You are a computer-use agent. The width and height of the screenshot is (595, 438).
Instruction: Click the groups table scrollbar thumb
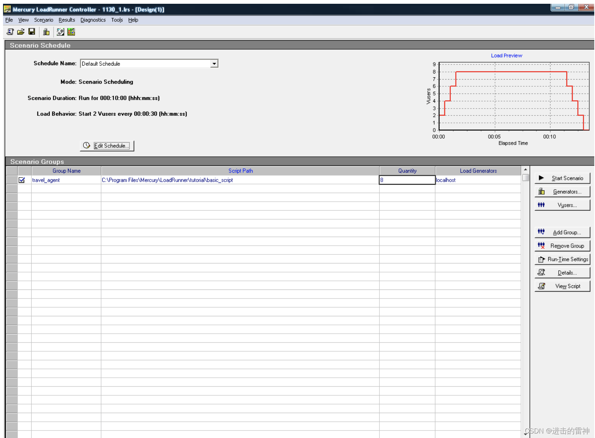[525, 177]
